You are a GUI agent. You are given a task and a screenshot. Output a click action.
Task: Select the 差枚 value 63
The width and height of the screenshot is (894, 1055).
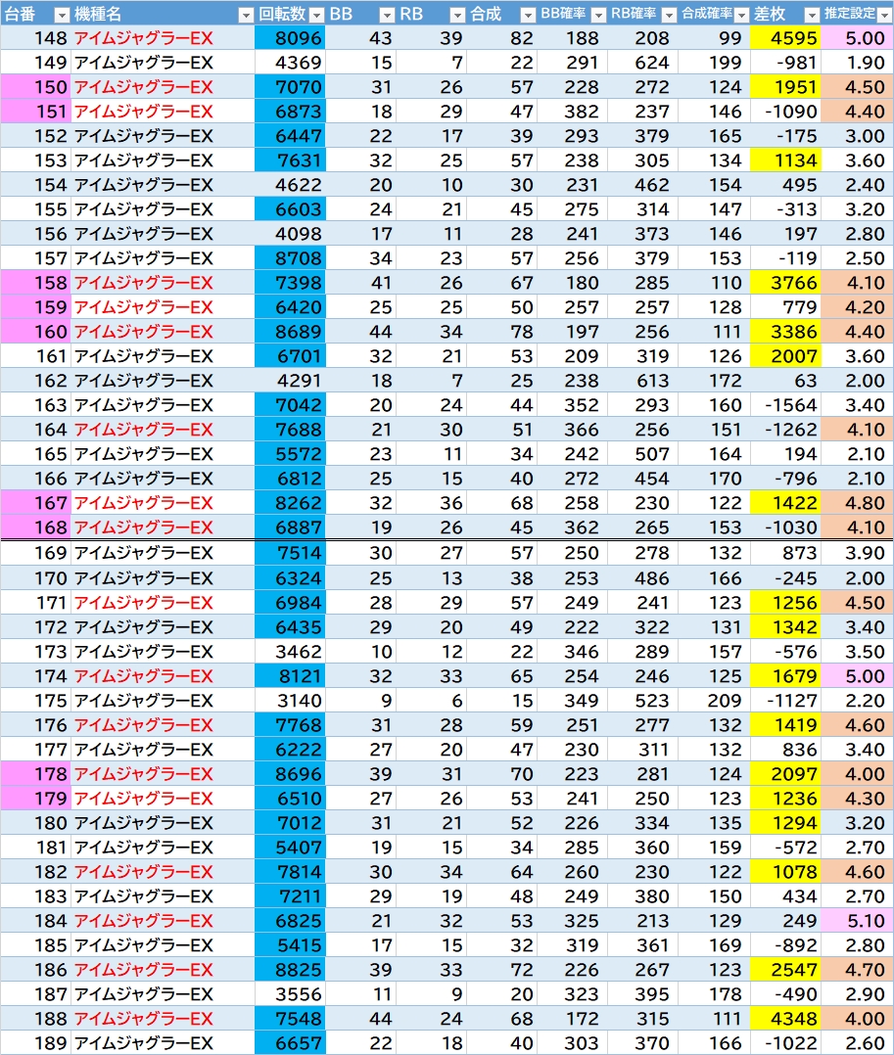(x=785, y=381)
